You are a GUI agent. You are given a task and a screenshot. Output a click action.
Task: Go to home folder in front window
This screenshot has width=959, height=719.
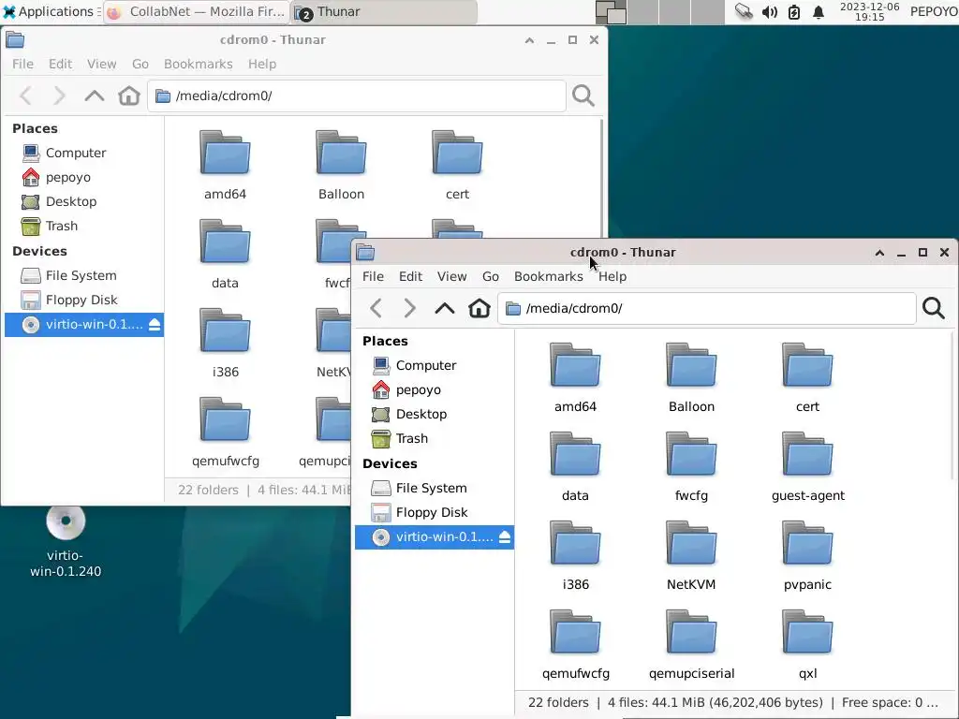(x=479, y=308)
